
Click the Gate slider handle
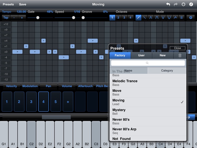coord(38,18)
